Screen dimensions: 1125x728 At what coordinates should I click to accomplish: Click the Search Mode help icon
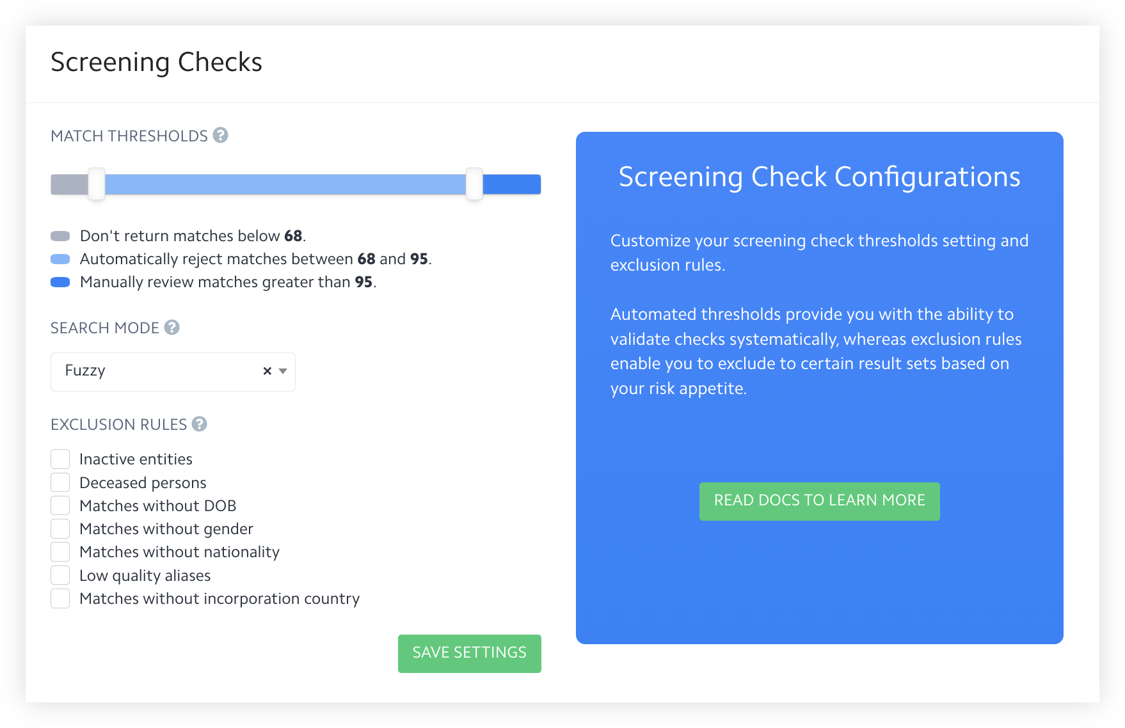[172, 328]
